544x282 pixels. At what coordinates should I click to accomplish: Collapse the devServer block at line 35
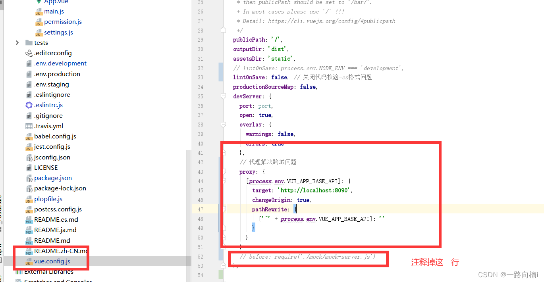(224, 96)
